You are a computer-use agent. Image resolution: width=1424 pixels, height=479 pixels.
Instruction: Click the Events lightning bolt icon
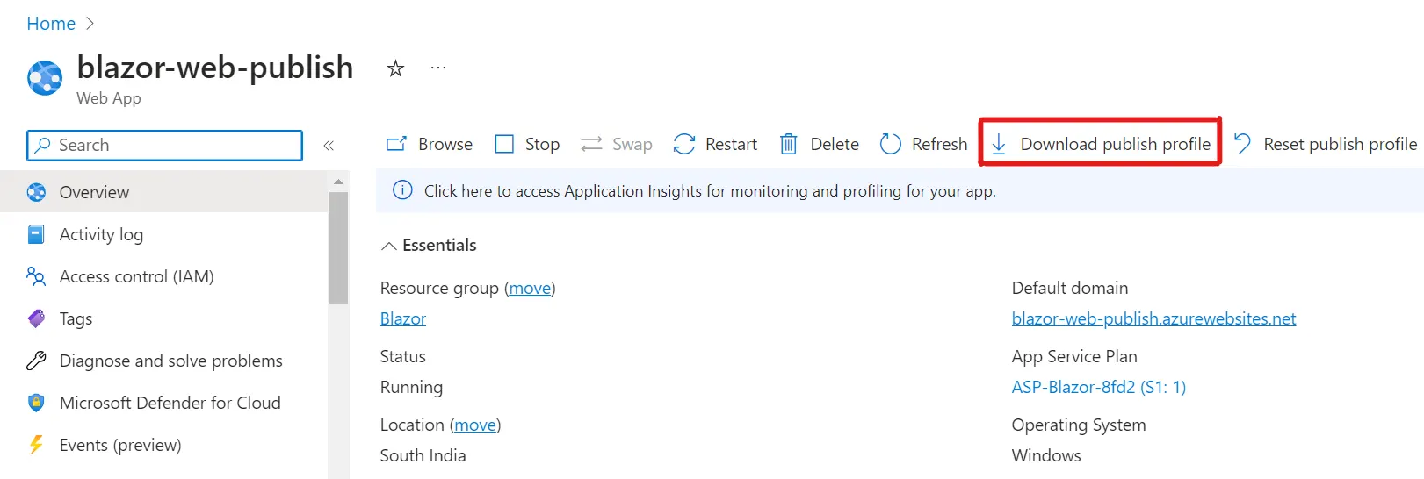pyautogui.click(x=36, y=445)
